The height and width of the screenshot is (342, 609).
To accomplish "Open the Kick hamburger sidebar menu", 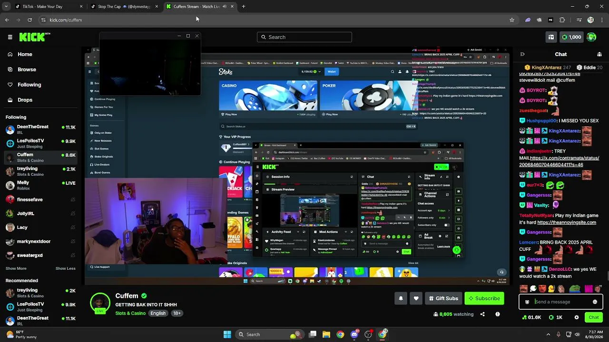I will click(10, 37).
